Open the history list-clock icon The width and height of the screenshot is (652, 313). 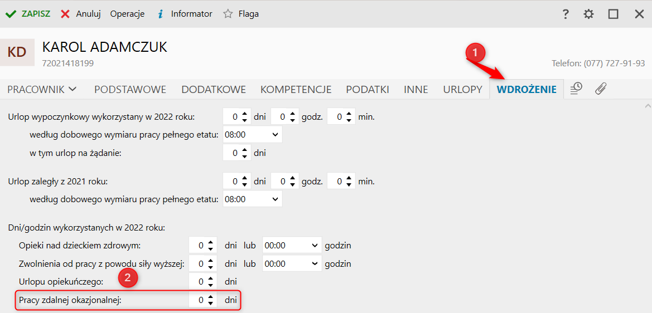coord(576,89)
